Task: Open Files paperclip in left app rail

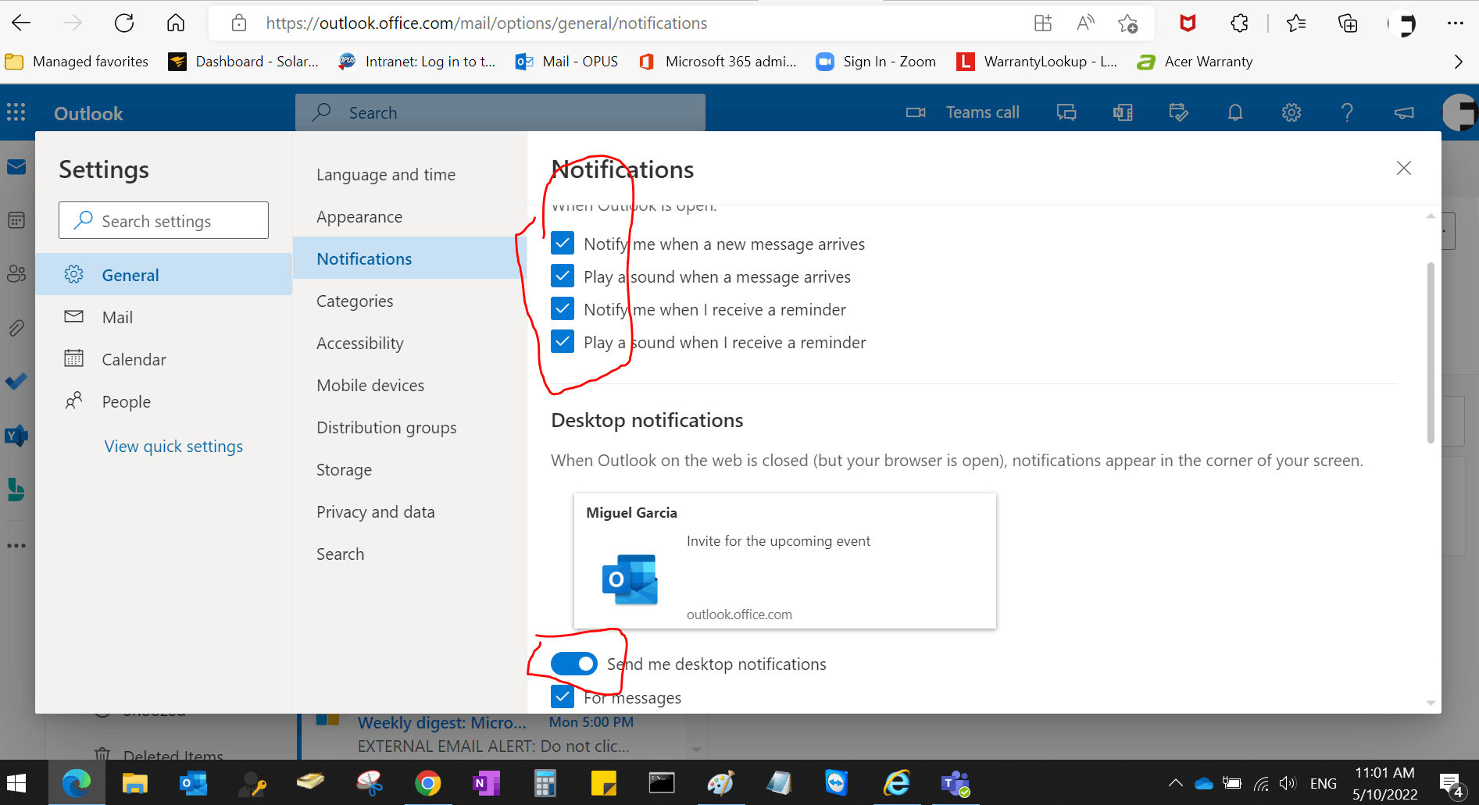Action: click(x=16, y=328)
